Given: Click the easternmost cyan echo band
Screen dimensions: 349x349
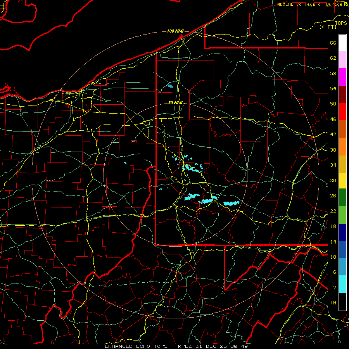Looking at the screenshot, I should tap(232, 203).
